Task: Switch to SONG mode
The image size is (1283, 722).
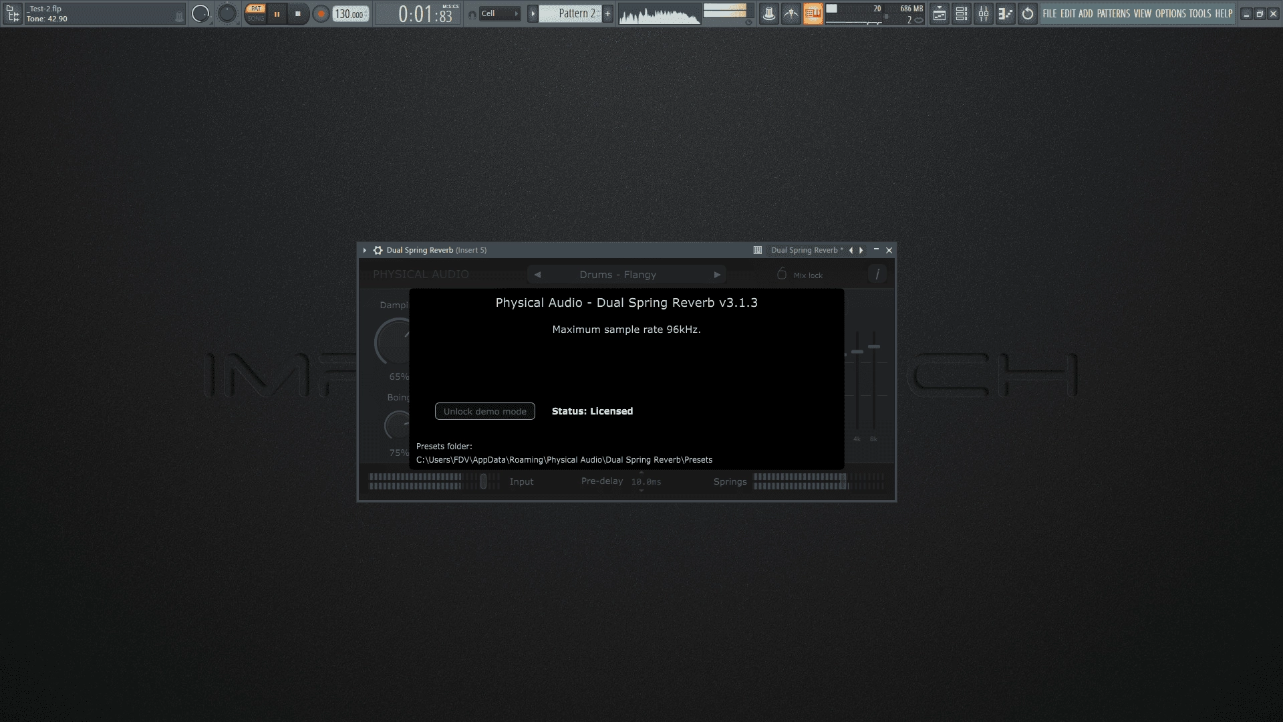Action: point(255,18)
